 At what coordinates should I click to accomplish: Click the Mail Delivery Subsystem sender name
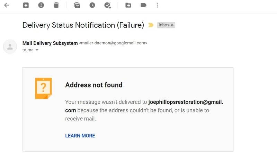[50, 43]
